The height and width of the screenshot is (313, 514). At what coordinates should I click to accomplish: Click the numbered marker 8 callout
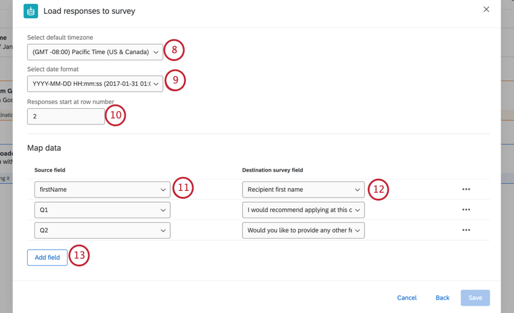174,50
